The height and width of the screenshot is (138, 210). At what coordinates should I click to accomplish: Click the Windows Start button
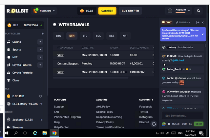7,133
